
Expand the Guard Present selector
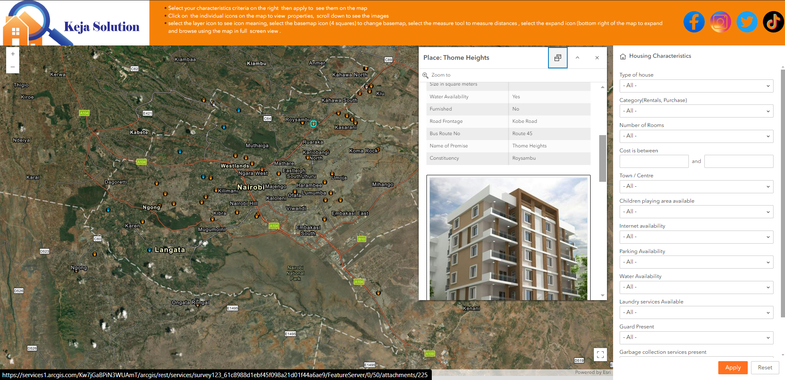point(696,337)
